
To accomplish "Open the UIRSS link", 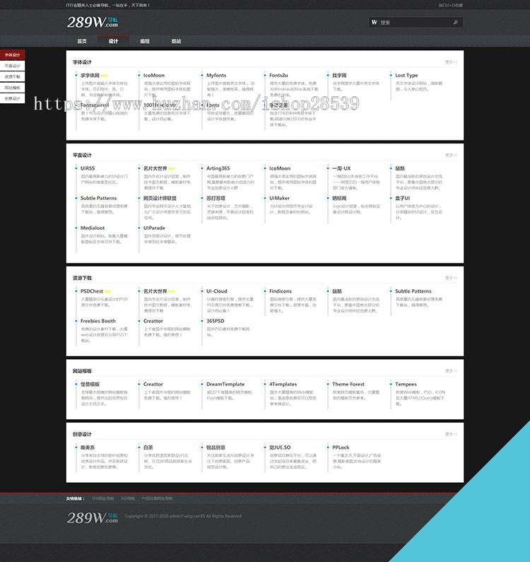I will click(88, 168).
